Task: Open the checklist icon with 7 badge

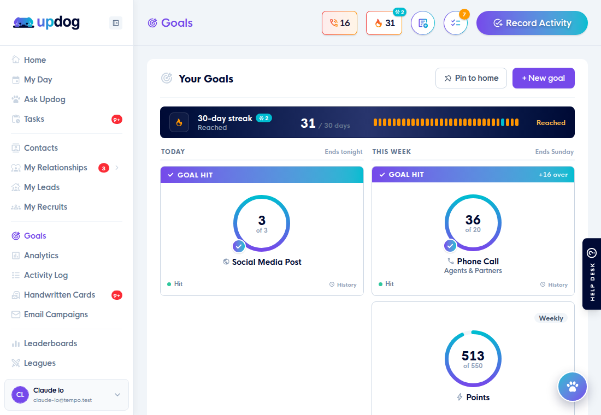Action: tap(455, 23)
